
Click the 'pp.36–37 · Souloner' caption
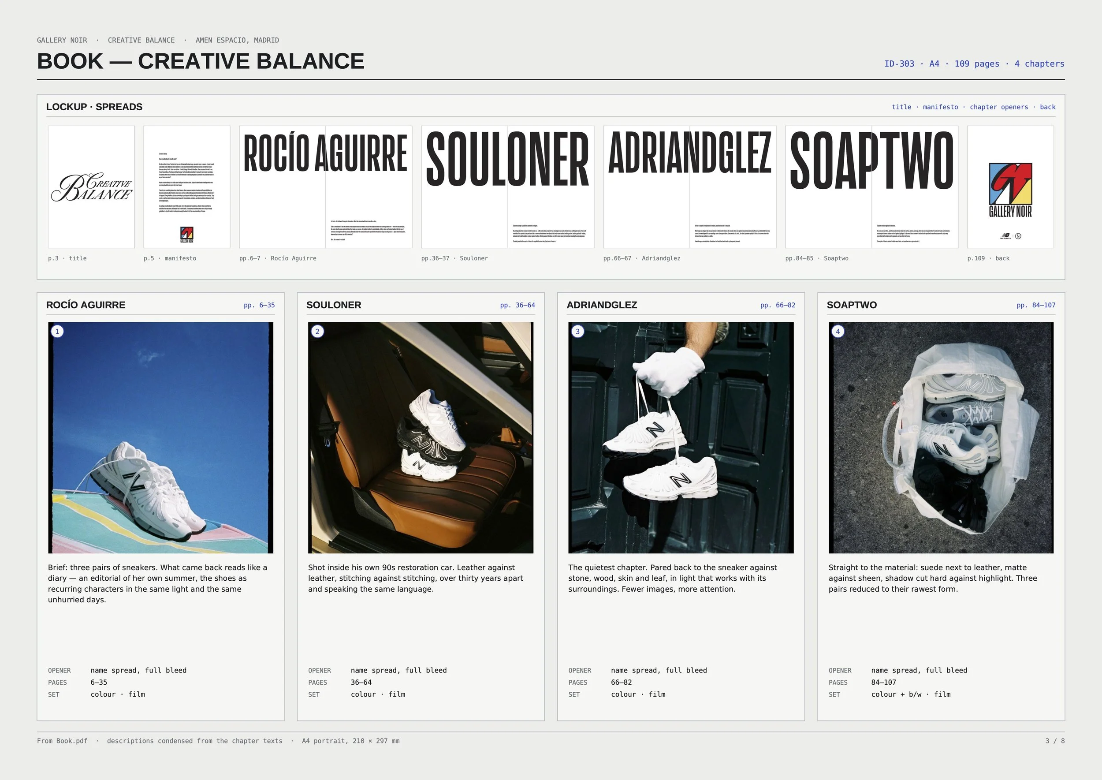pos(454,258)
